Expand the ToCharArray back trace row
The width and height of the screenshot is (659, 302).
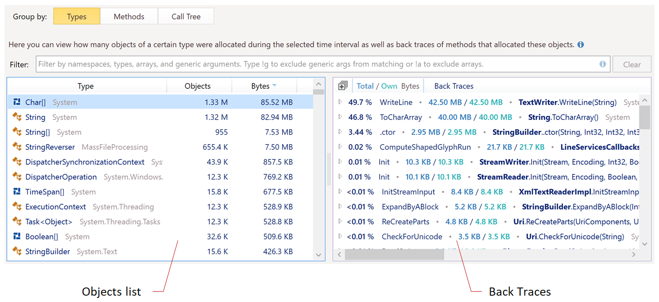click(x=340, y=117)
